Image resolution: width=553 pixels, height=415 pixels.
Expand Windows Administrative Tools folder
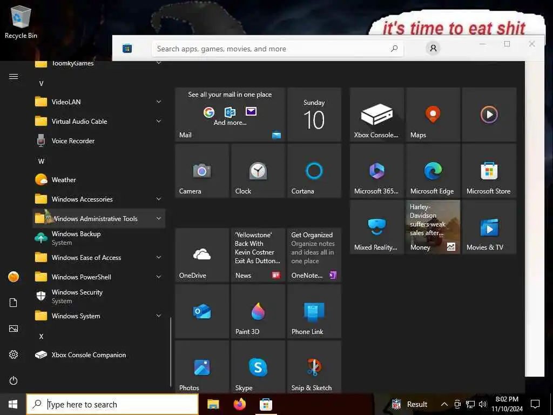99,218
